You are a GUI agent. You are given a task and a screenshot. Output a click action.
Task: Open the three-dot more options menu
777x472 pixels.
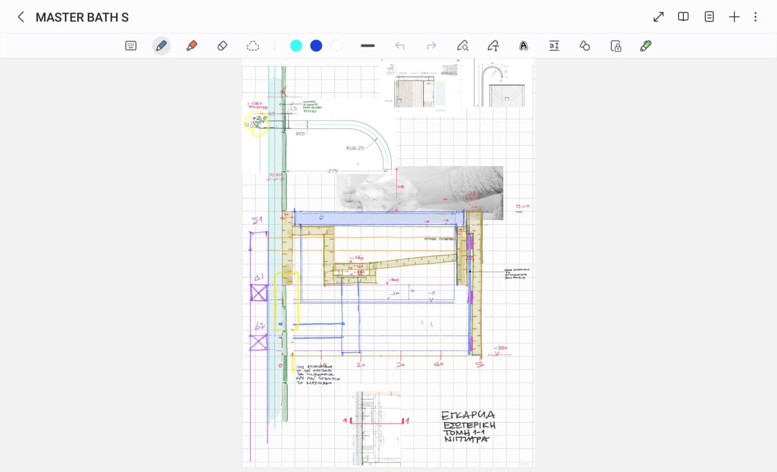(x=756, y=17)
